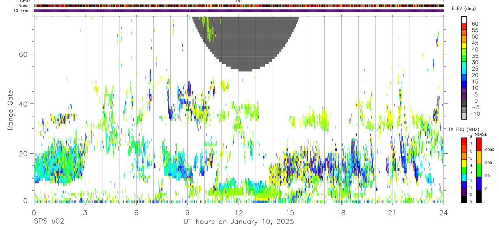This screenshot has height=230, width=499.
Task: Click x-axis tick label "18"
Action: (x=341, y=213)
